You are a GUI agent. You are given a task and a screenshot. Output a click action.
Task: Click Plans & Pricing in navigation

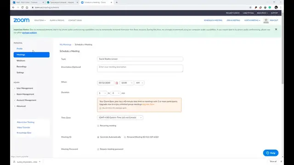click(x=57, y=20)
